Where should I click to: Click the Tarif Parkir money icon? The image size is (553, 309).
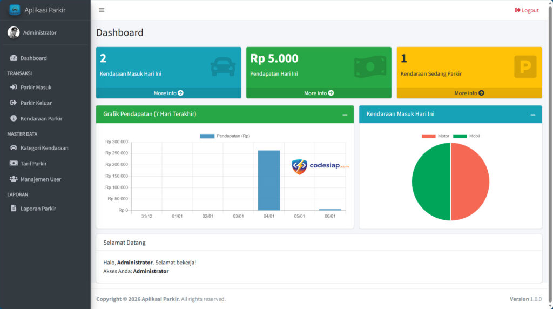coord(14,163)
